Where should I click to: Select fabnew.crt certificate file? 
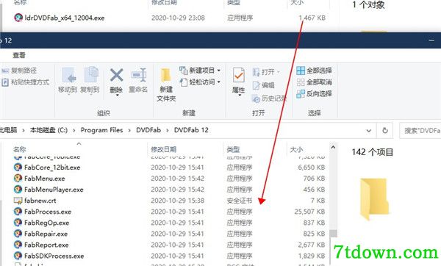pos(40,201)
